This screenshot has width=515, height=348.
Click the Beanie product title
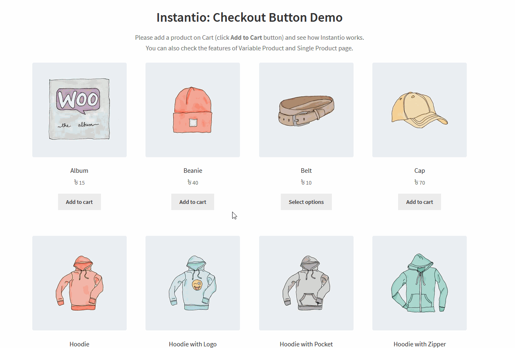point(193,171)
